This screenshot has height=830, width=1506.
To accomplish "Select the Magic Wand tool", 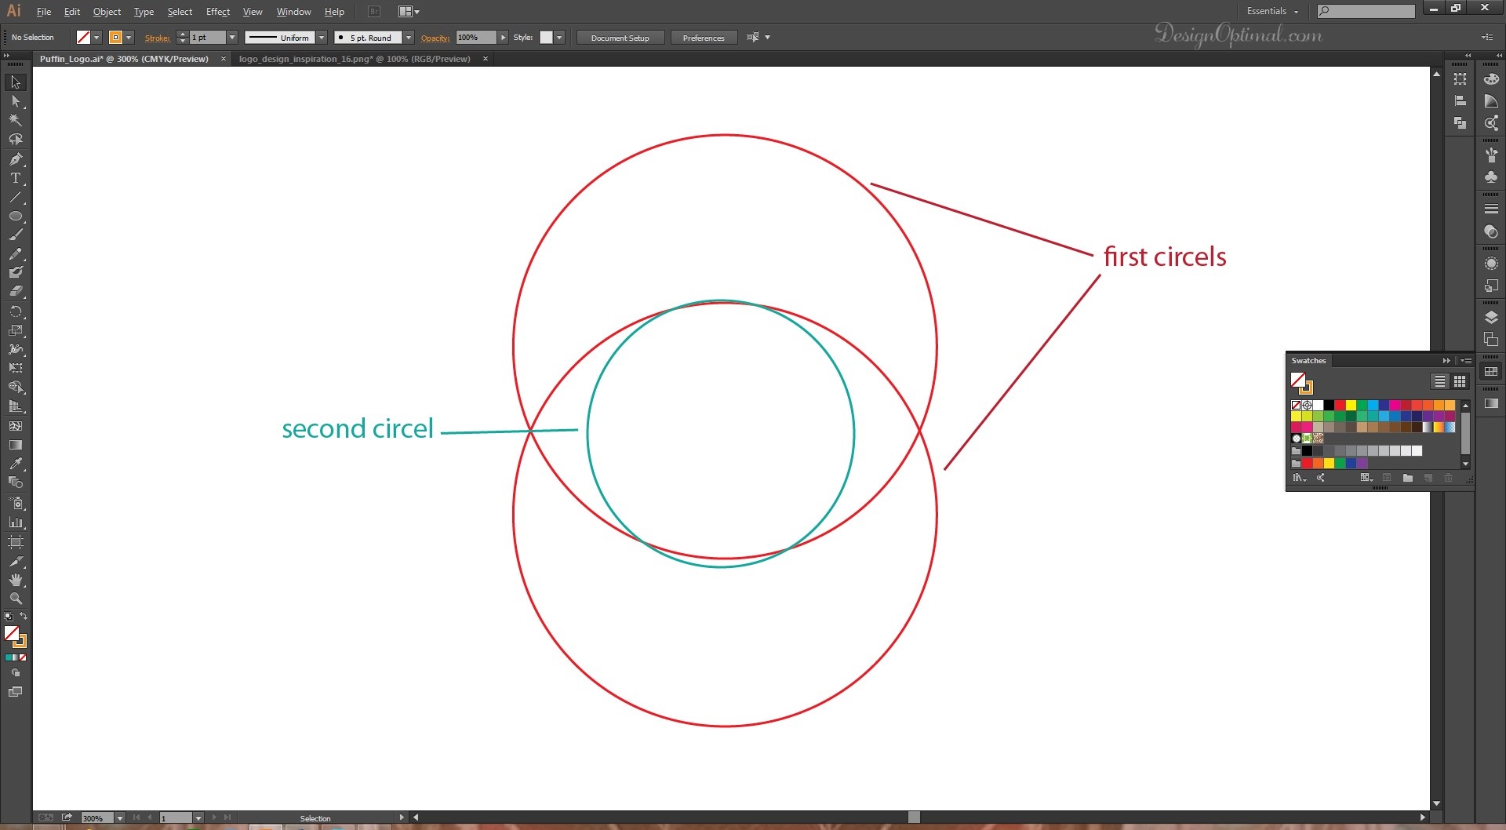I will pos(16,120).
